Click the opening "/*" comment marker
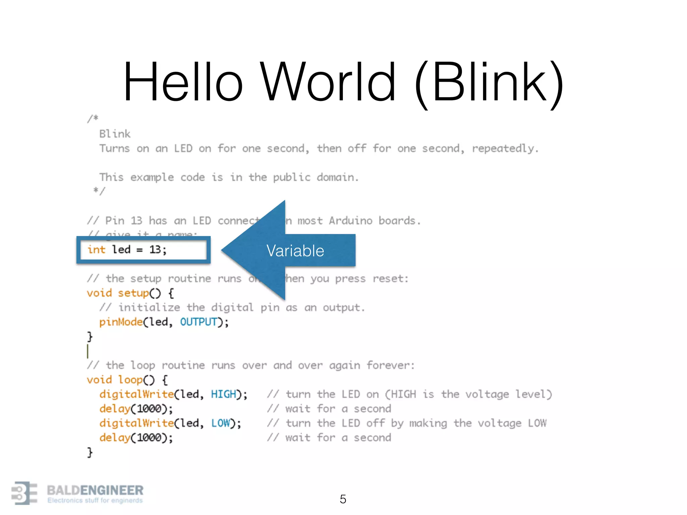The image size is (687, 515). point(93,118)
